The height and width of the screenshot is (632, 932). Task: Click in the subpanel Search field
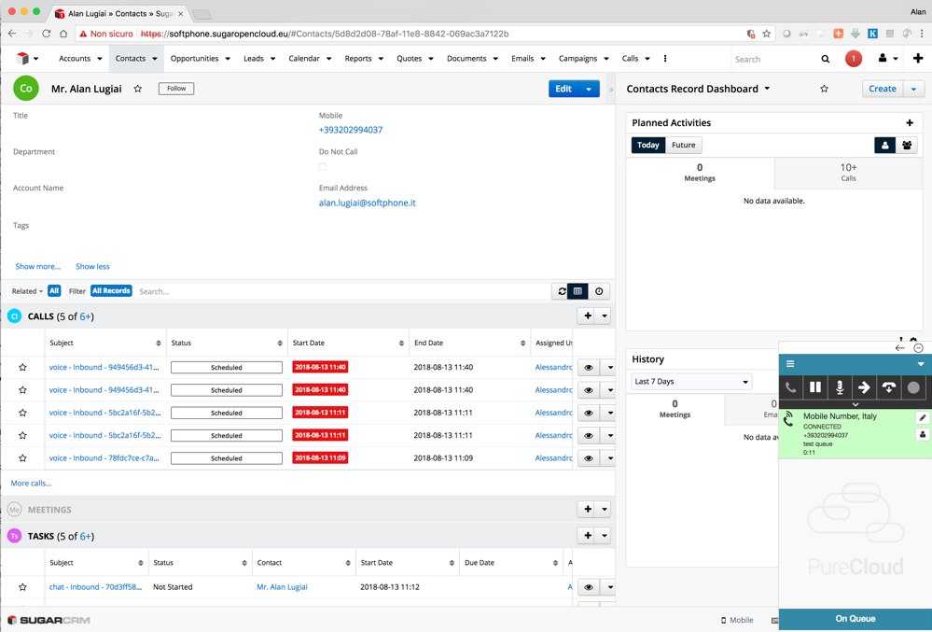click(x=336, y=291)
